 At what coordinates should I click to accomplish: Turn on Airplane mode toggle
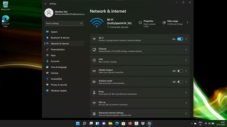point(180,82)
